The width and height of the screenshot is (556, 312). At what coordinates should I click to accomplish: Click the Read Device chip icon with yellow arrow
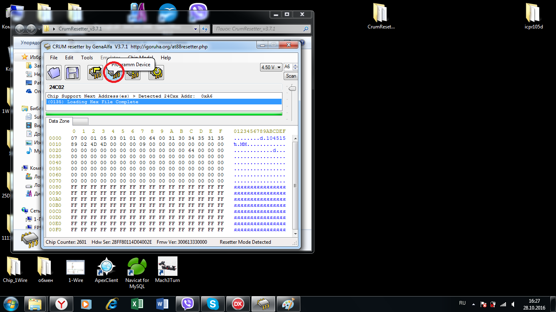(x=95, y=72)
